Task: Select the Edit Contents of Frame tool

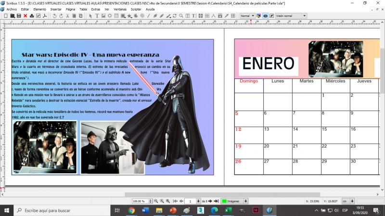Action: point(188,16)
